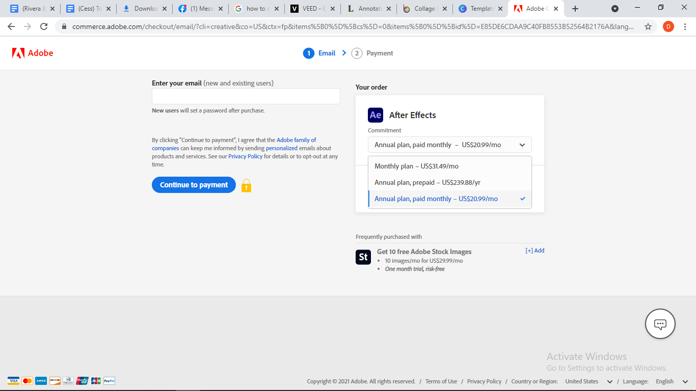Screen dimensions: 696x391
Task: Select Monthly plan US$31.49/mo option
Action: point(449,166)
